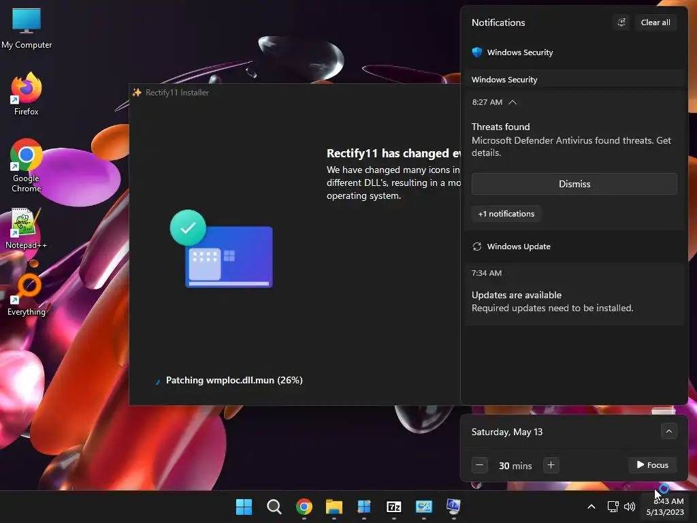The height and width of the screenshot is (523, 697).
Task: Click the Rectify11 installer checkmark illustration
Action: [221, 249]
